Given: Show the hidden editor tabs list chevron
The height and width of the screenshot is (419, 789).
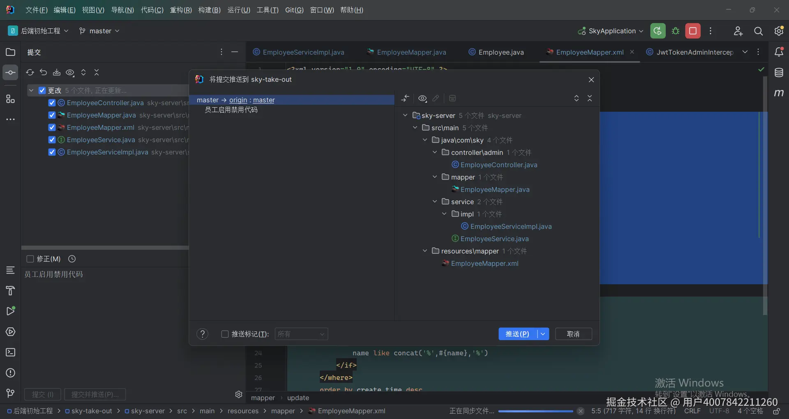Looking at the screenshot, I should tap(745, 52).
